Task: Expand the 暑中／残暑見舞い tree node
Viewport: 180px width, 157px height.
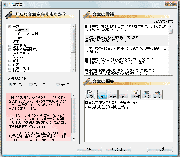Action: (10, 50)
